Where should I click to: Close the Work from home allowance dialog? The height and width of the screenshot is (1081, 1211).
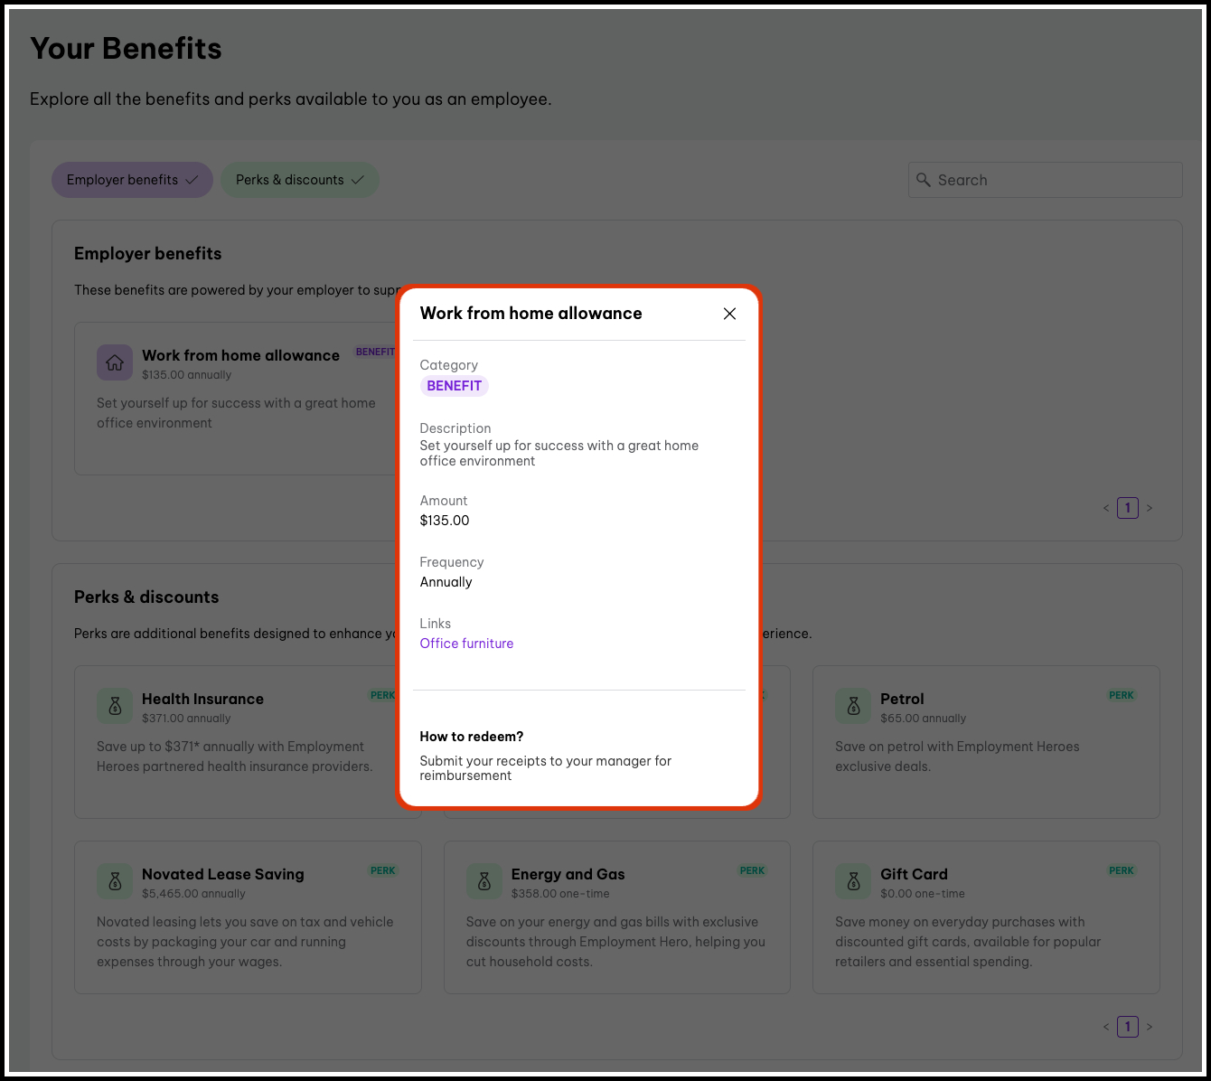[x=729, y=314]
